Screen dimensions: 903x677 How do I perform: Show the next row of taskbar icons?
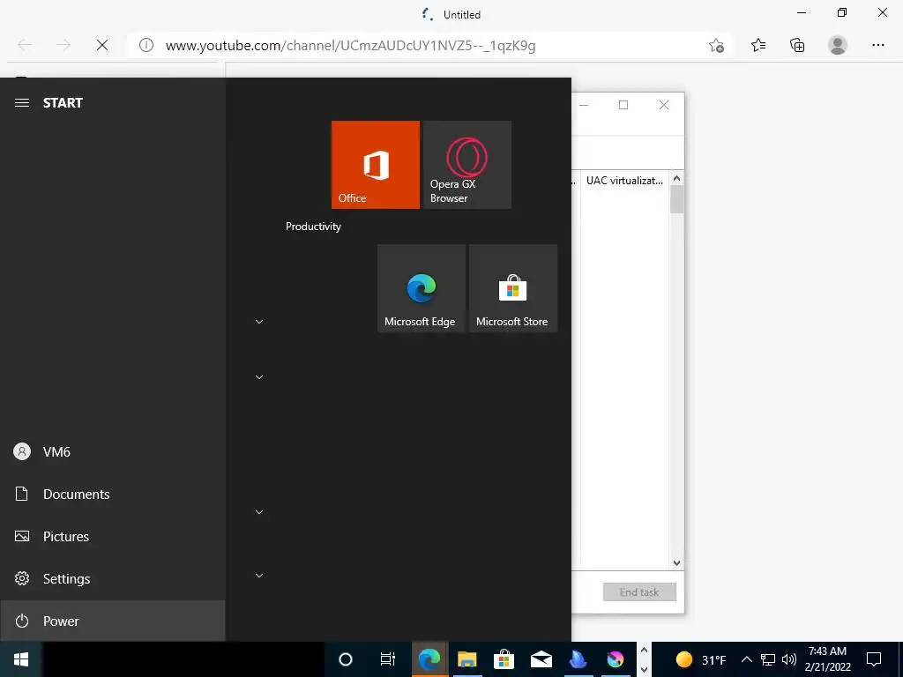point(644,669)
